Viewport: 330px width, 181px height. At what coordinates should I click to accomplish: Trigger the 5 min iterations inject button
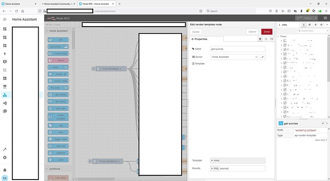[94, 69]
